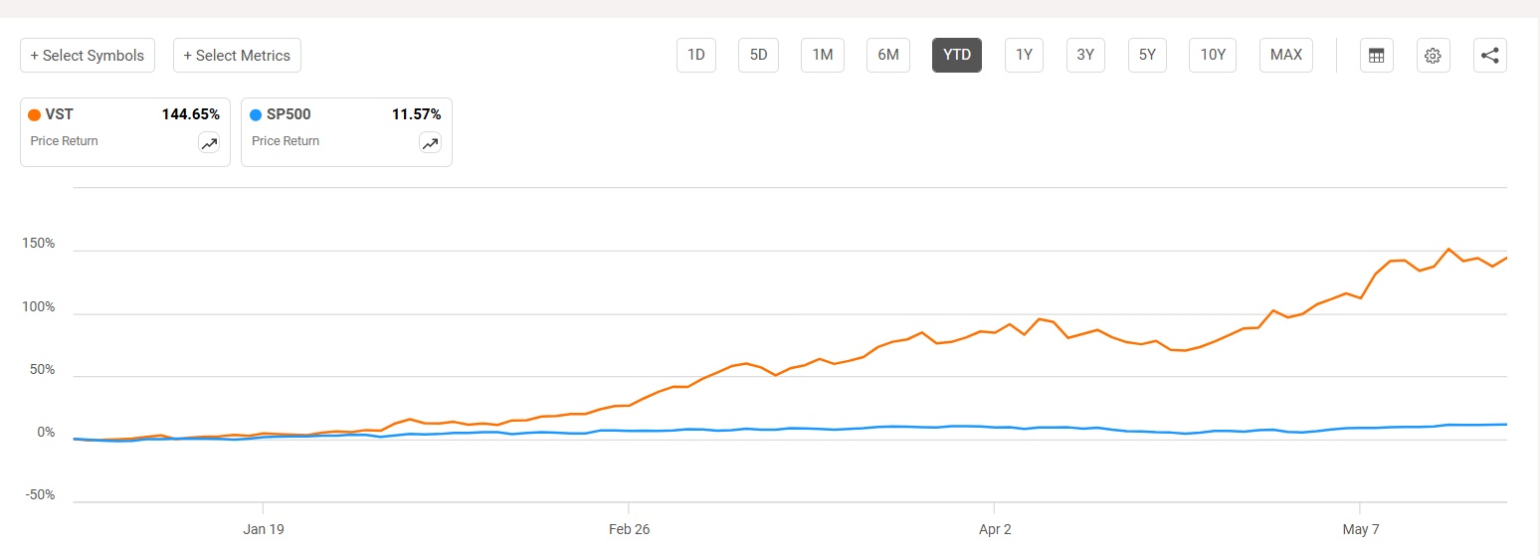The width and height of the screenshot is (1540, 556).
Task: Set chart range to 10Y
Action: 1213,56
